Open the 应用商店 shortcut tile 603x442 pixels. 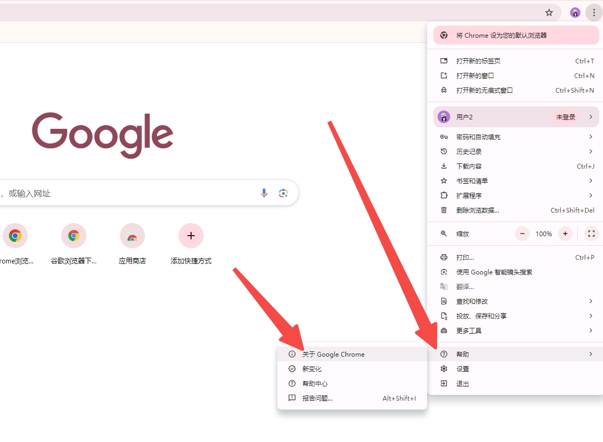tap(132, 236)
